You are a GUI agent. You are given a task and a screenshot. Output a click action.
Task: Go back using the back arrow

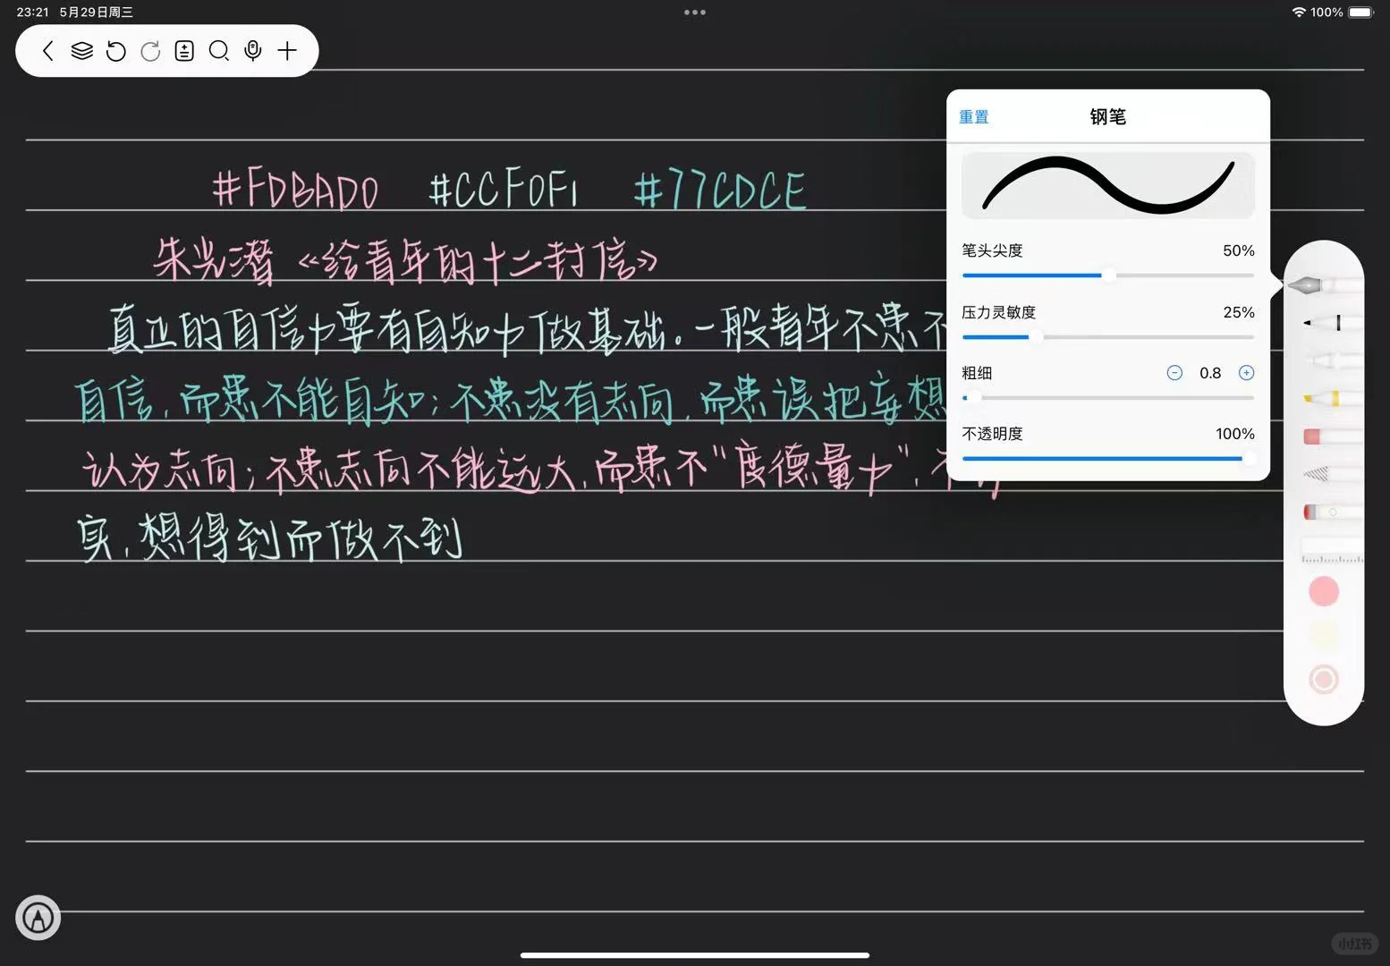(48, 51)
